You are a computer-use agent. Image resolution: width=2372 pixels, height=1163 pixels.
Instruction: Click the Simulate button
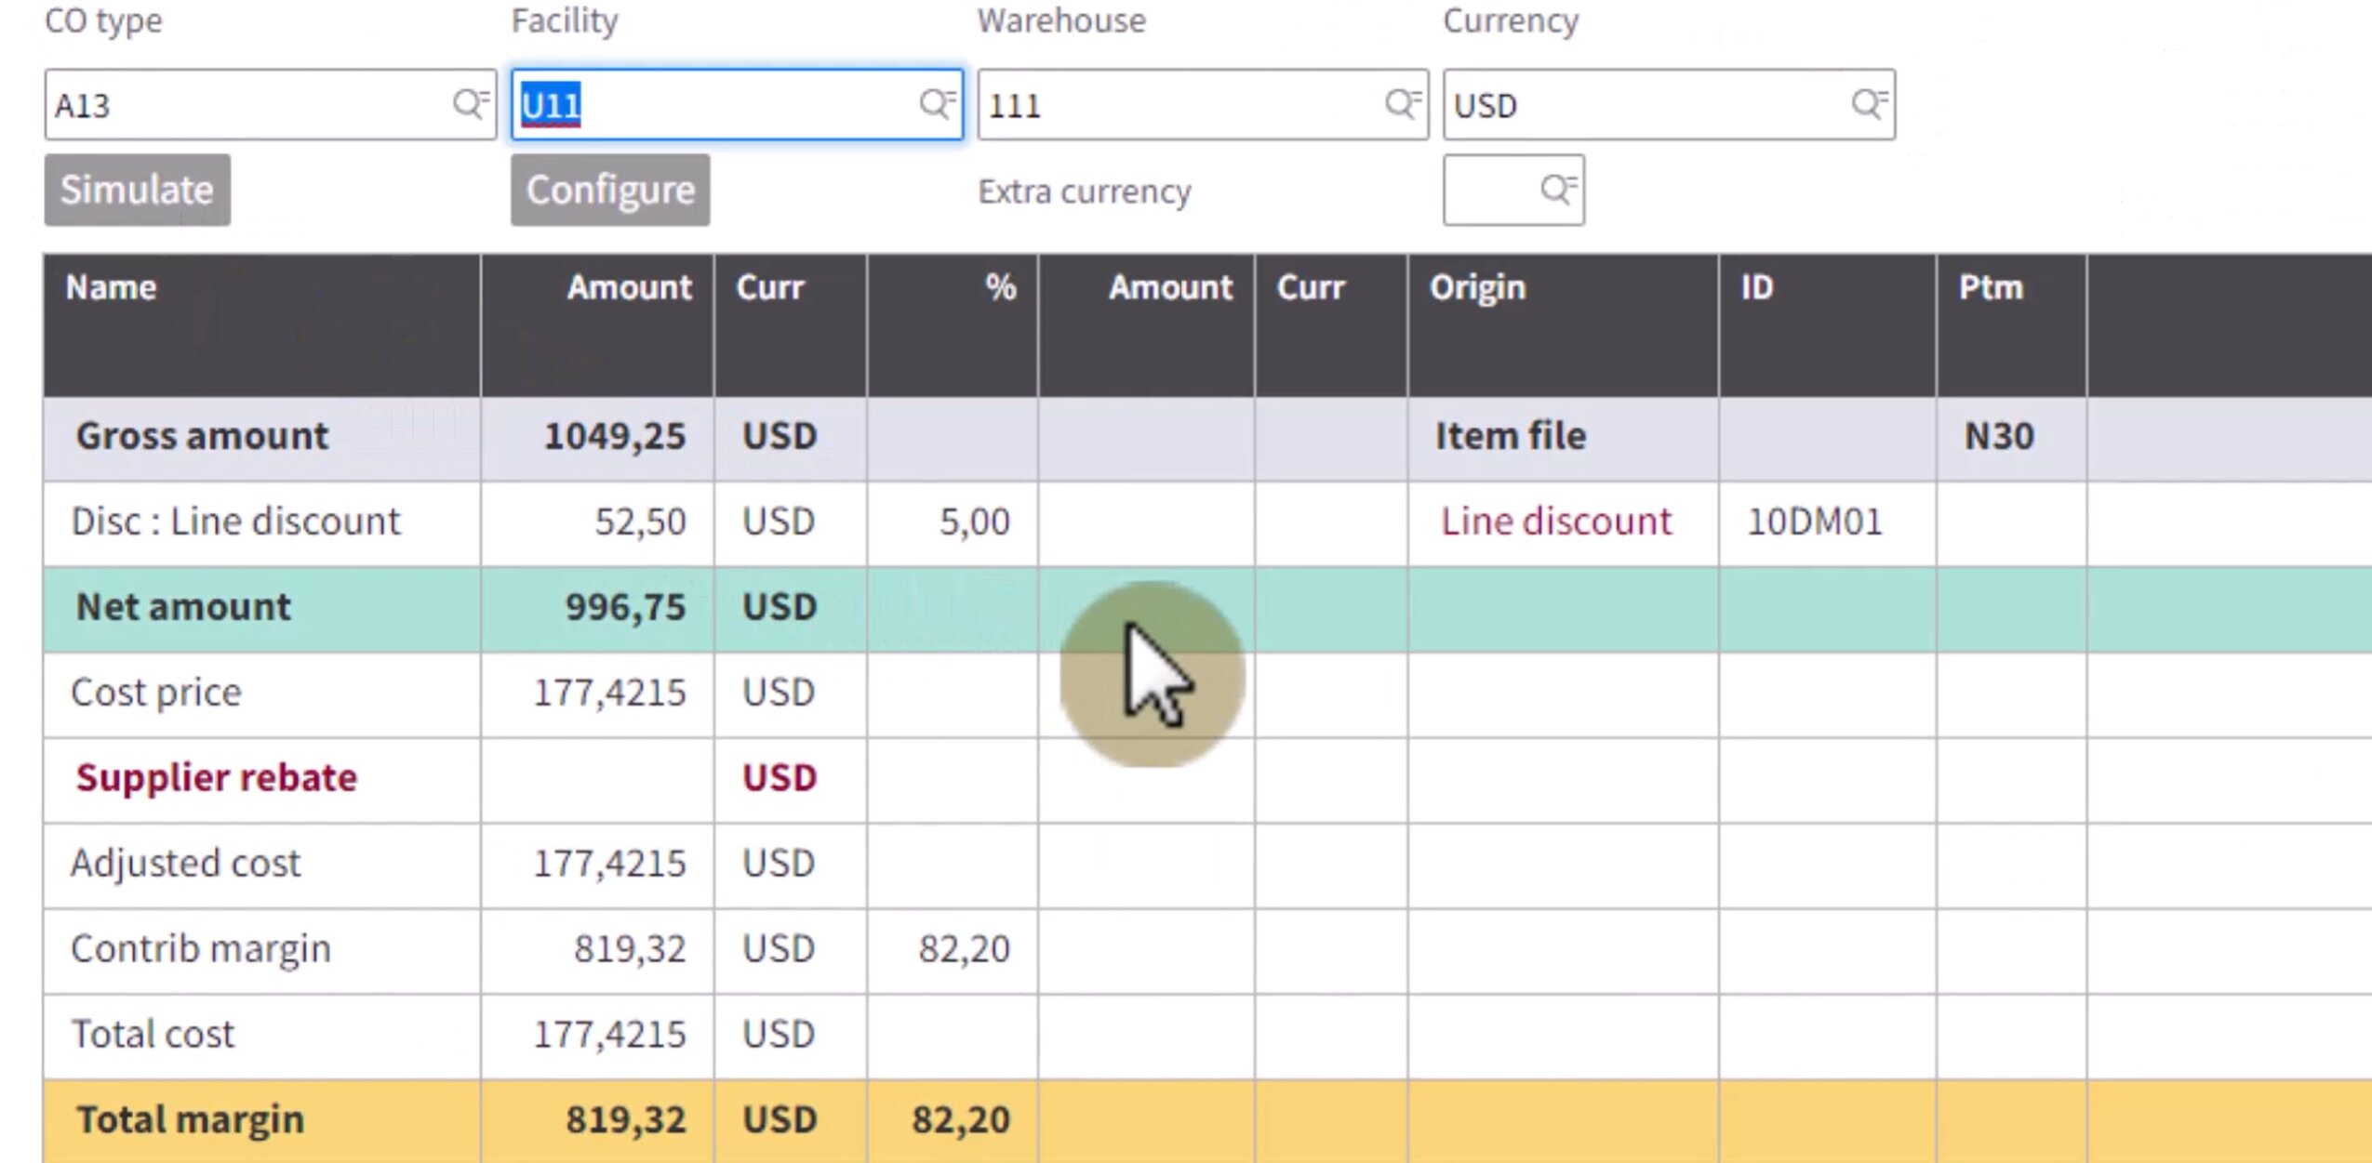[x=137, y=190]
